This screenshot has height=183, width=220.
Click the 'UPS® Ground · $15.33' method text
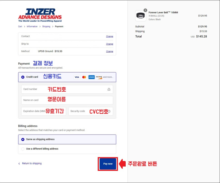tap(50, 51)
